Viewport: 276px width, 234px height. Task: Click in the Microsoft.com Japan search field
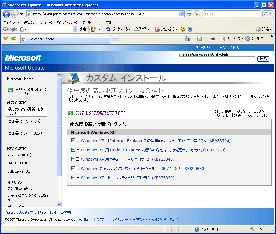217,59
